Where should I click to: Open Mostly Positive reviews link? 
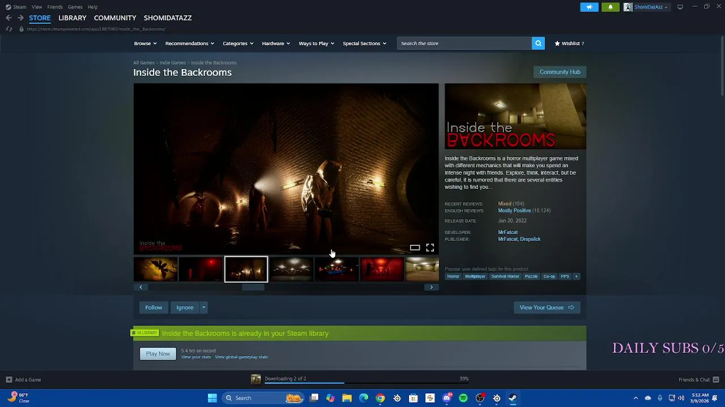pos(514,211)
